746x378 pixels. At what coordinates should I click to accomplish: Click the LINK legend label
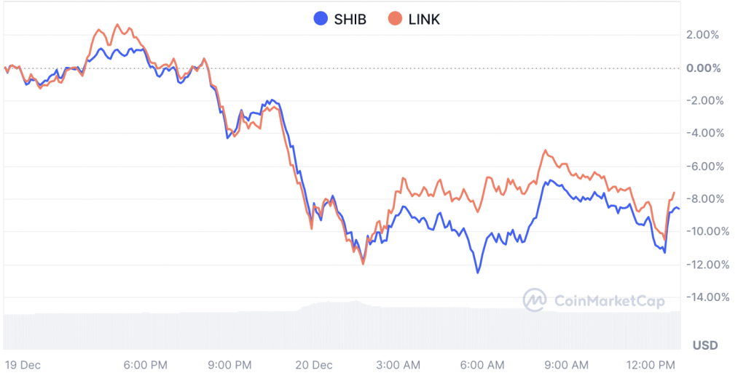coord(425,20)
